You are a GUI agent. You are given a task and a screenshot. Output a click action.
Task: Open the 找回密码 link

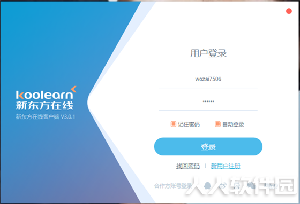pos(187,166)
